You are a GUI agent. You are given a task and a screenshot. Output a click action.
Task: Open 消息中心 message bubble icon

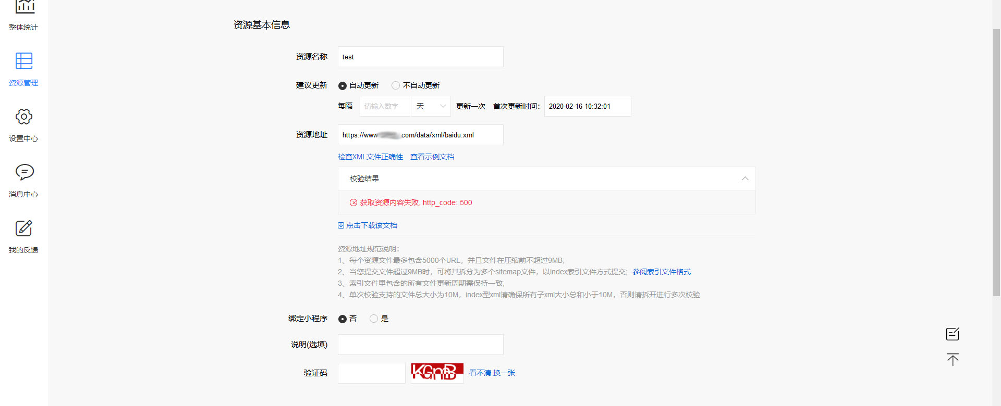[x=24, y=172]
